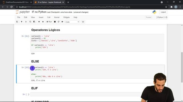183x102 pixels.
Task: Paste cells below icon
Action: (34, 22)
